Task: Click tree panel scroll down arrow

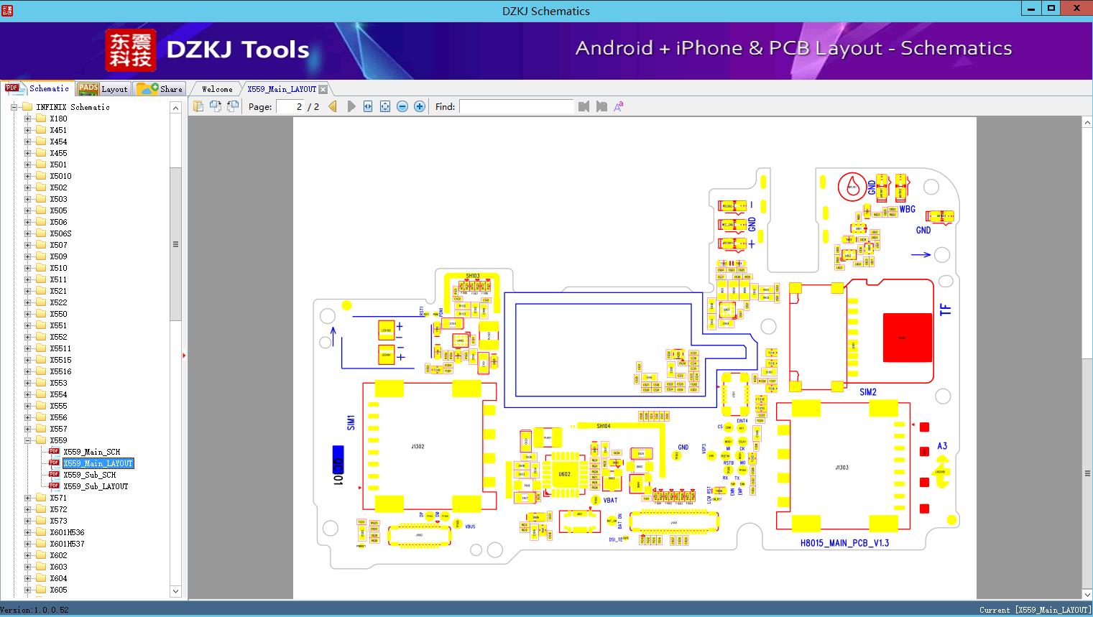Action: point(175,591)
